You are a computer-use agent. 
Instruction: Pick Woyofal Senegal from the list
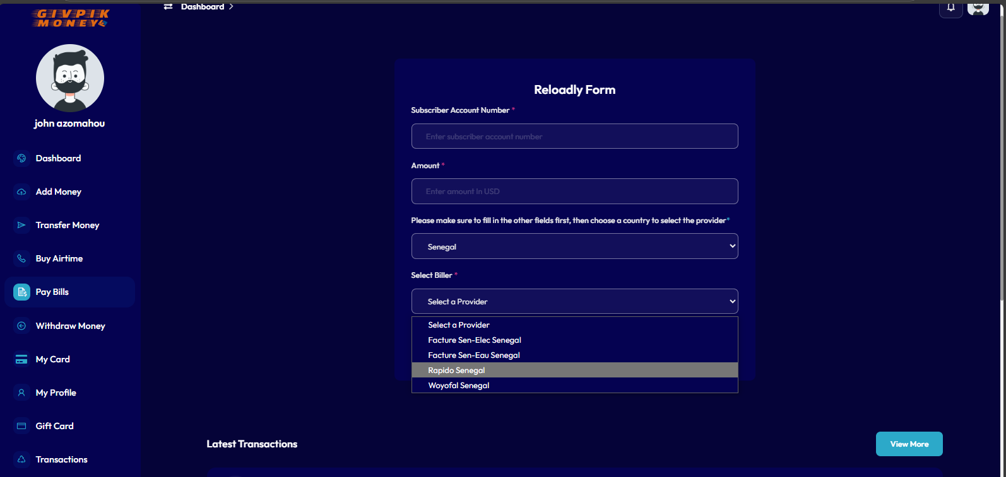(x=459, y=386)
